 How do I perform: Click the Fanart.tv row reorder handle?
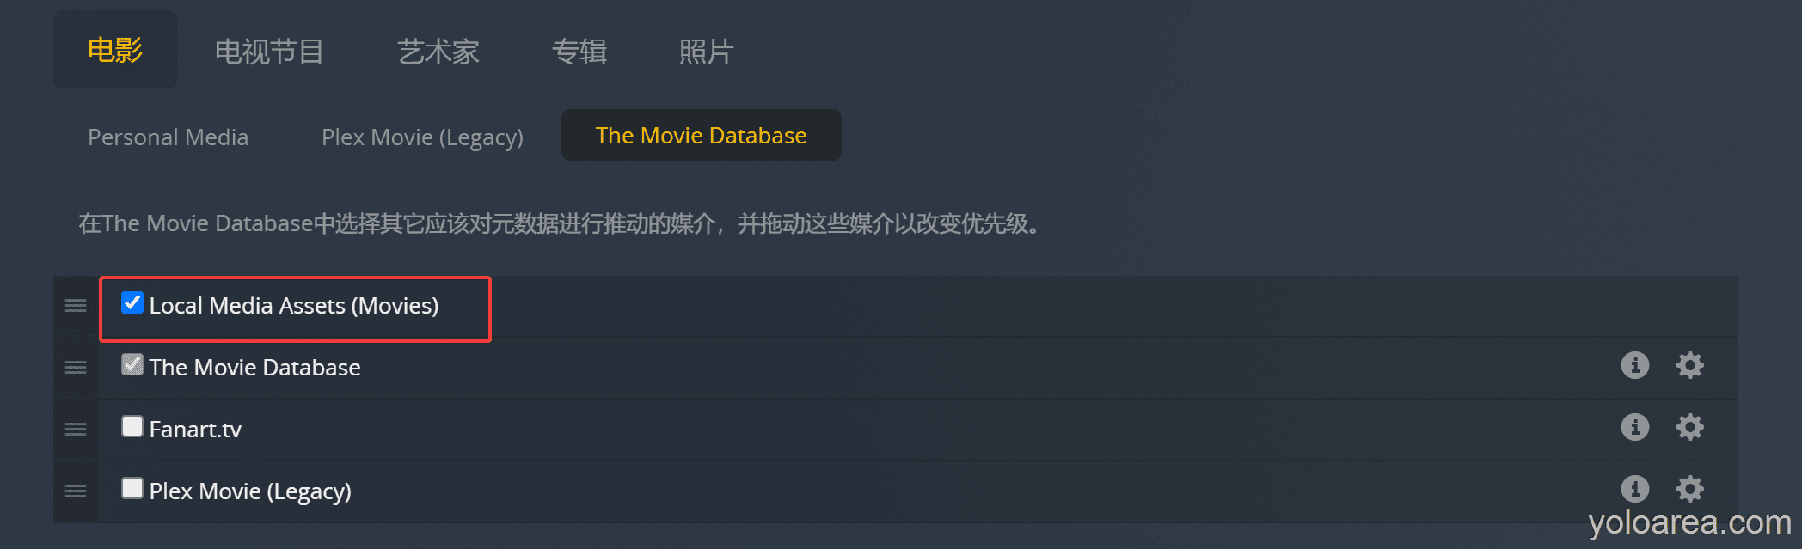point(76,430)
